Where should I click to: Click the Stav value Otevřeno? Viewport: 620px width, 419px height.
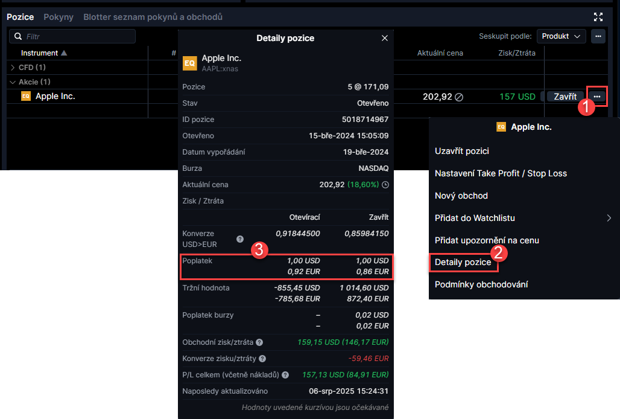[373, 103]
